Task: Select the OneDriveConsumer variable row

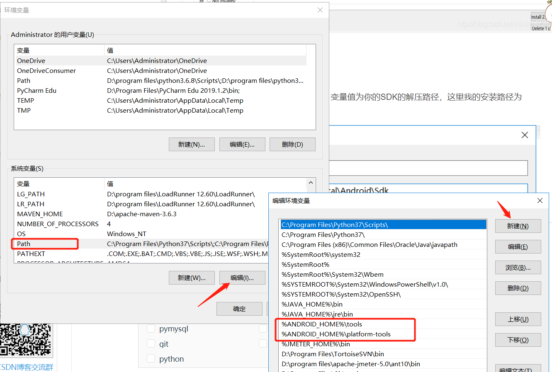Action: 160,71
